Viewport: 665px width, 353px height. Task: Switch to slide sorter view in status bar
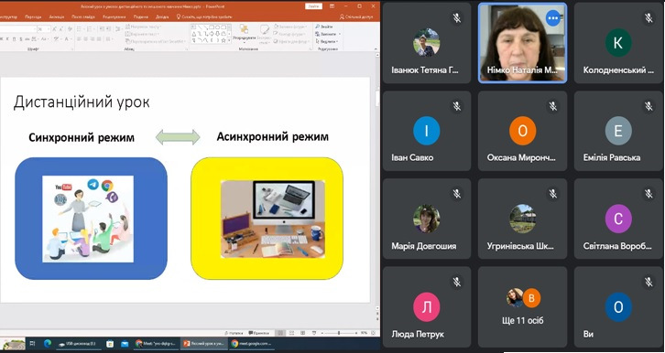point(291,333)
